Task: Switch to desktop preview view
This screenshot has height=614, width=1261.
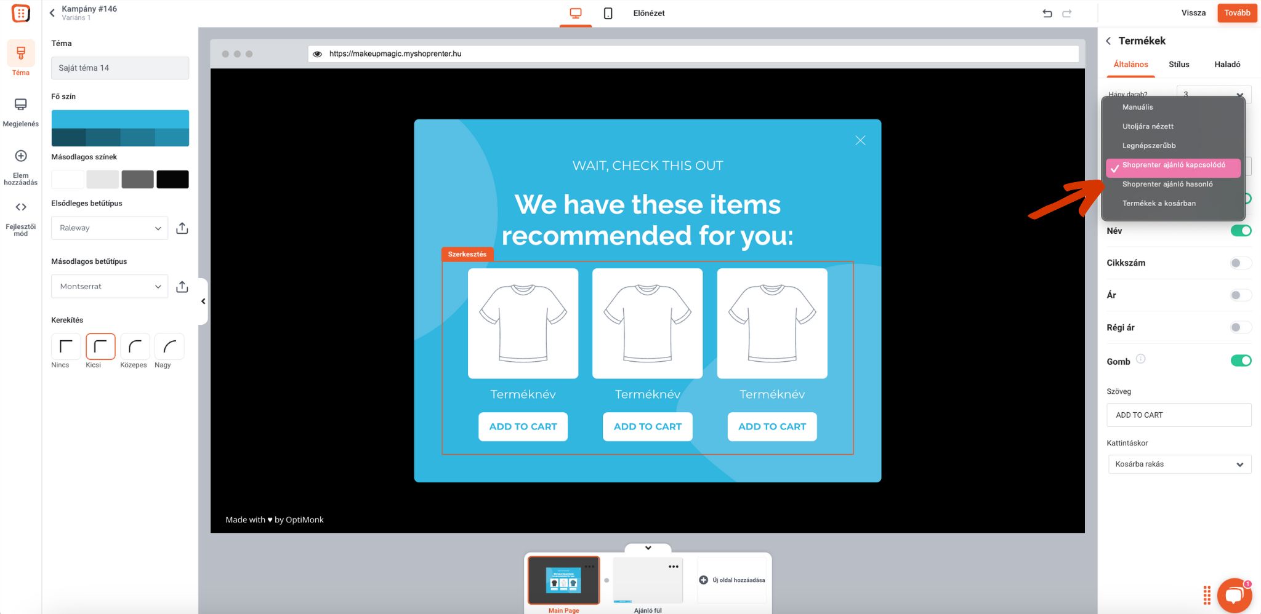Action: pos(576,13)
